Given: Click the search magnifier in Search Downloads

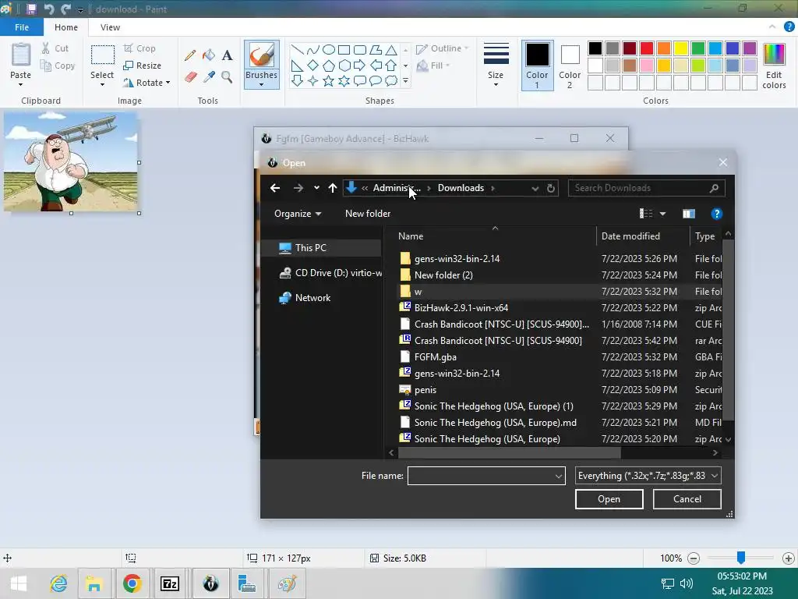Looking at the screenshot, I should pyautogui.click(x=714, y=188).
